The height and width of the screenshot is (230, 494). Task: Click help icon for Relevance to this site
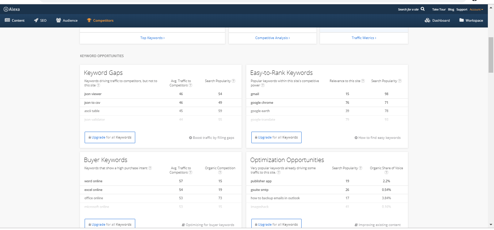coord(363,81)
